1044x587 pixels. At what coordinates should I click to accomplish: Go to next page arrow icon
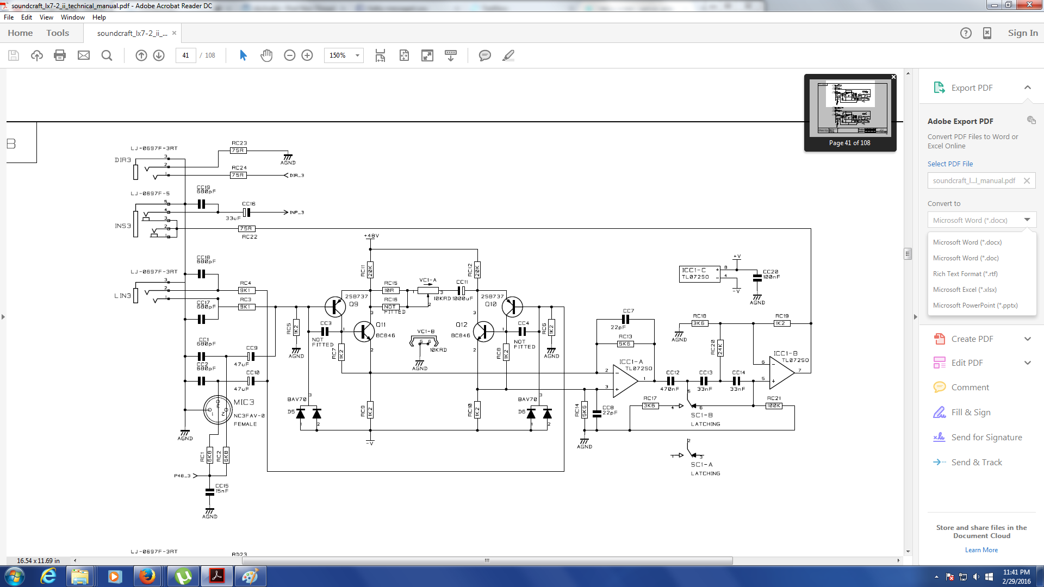(x=159, y=55)
